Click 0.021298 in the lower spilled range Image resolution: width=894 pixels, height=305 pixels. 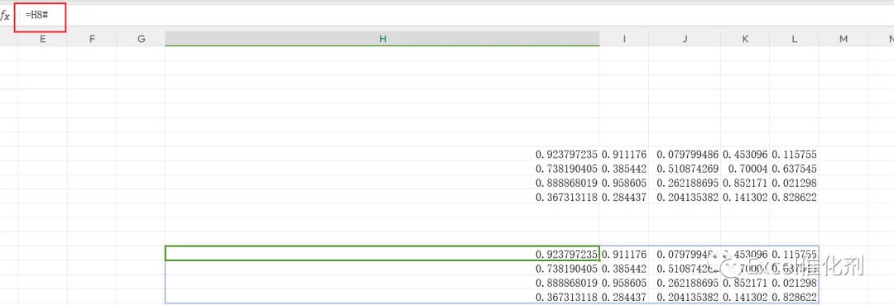pyautogui.click(x=794, y=283)
